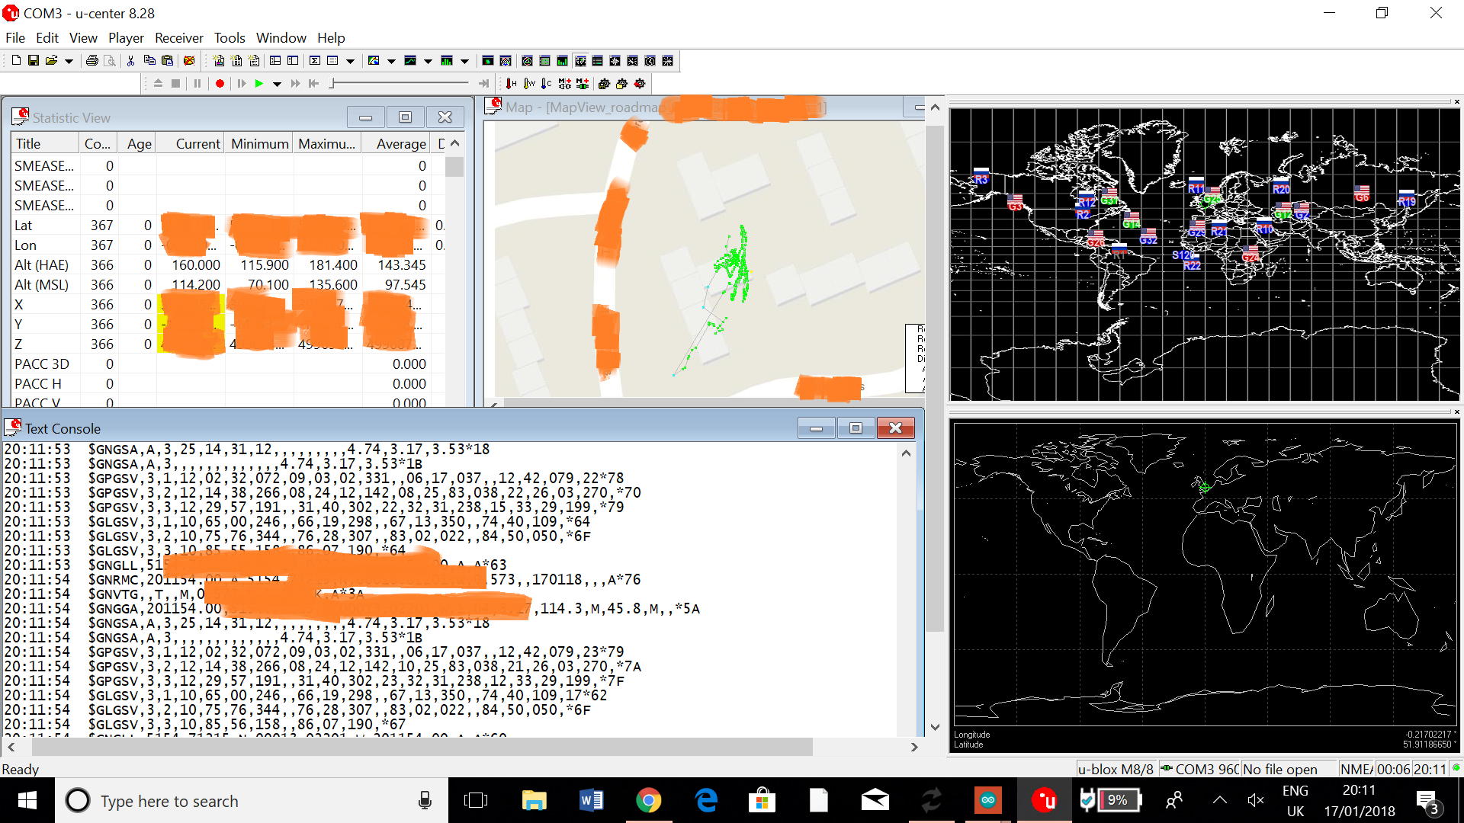Image resolution: width=1464 pixels, height=823 pixels.
Task: Open a file using the folder icon
Action: click(51, 60)
